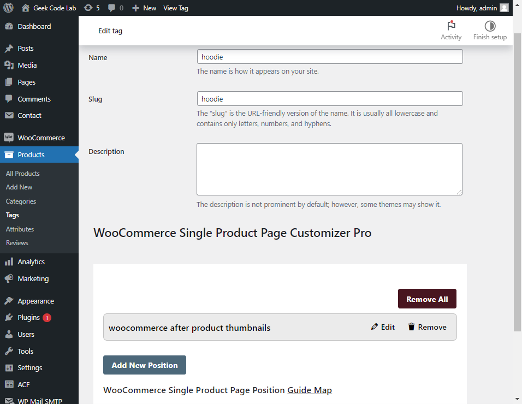Click the Add New Position button
Screen dimensions: 522x404
[145, 365]
